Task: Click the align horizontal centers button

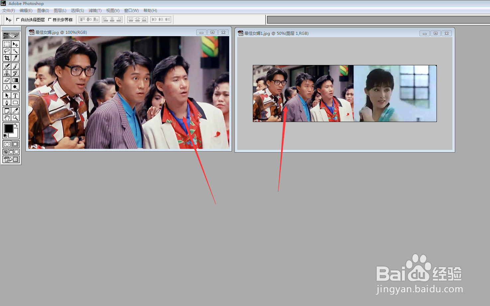Action: [112, 20]
